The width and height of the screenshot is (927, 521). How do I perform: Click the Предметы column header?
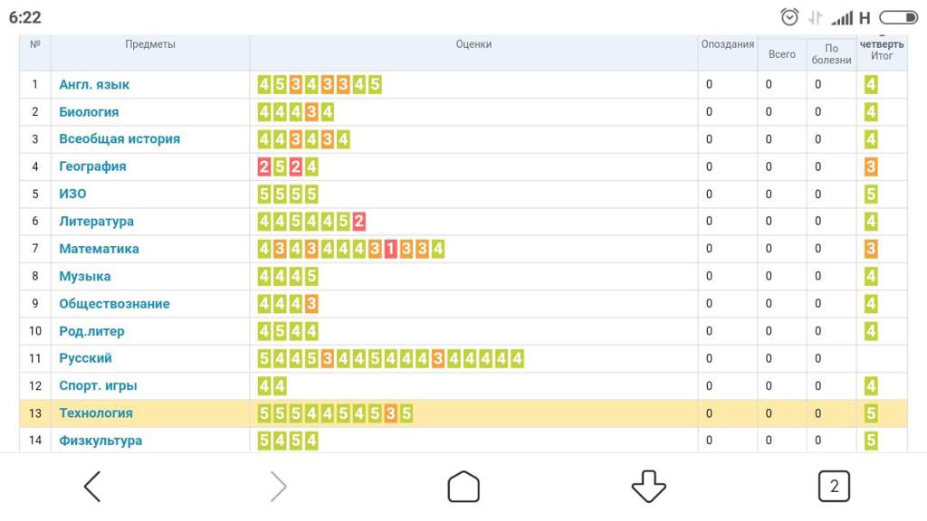[150, 44]
